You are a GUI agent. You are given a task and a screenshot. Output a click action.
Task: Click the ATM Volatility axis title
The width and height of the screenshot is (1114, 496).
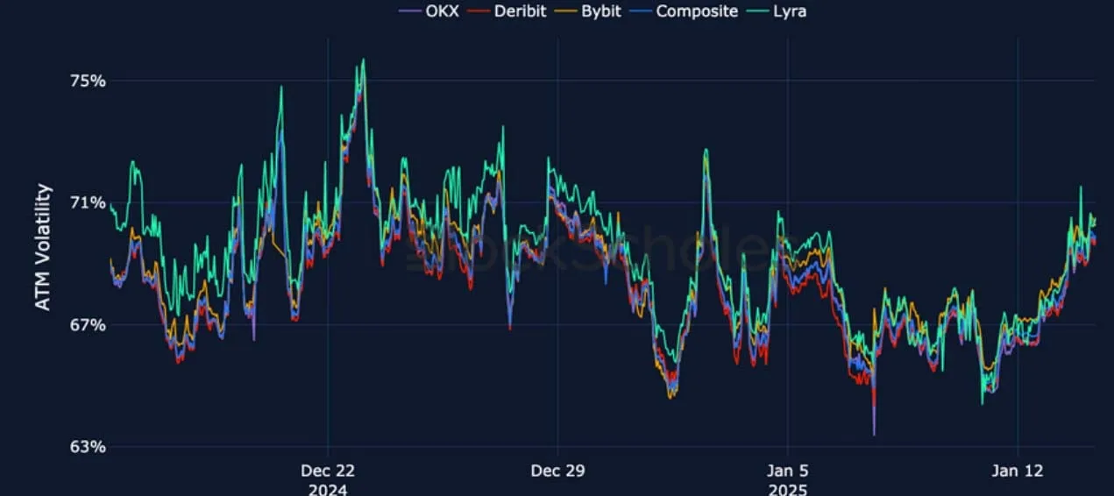click(x=43, y=247)
